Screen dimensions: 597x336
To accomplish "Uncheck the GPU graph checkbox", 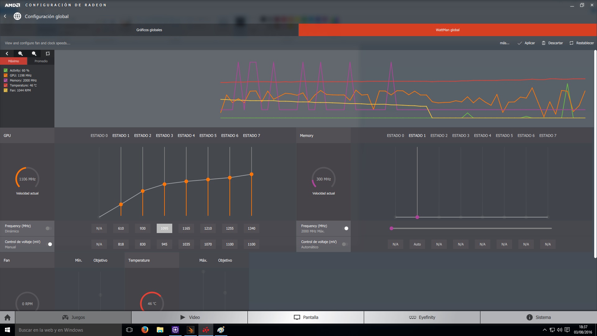I will click(6, 75).
